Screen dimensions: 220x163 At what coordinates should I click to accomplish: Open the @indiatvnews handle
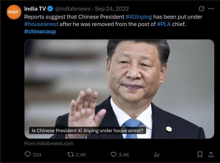pos(73,9)
